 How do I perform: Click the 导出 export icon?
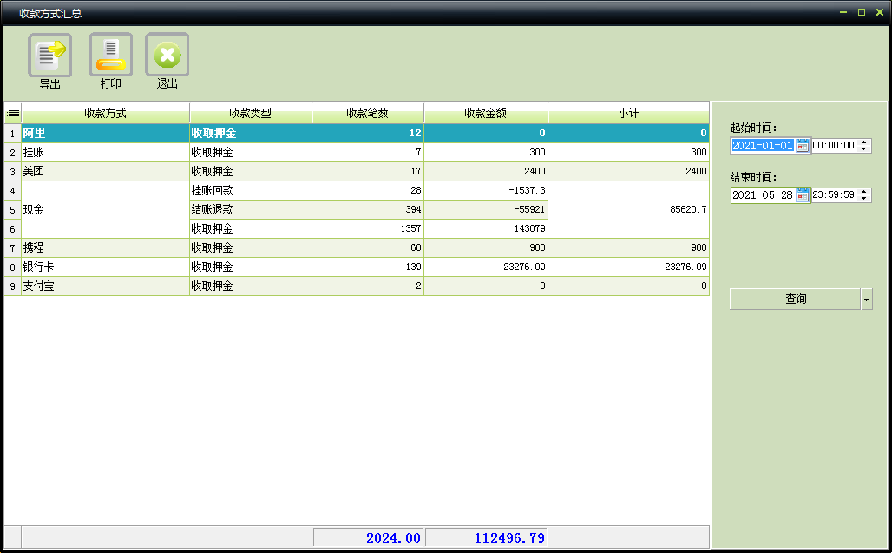tap(49, 56)
